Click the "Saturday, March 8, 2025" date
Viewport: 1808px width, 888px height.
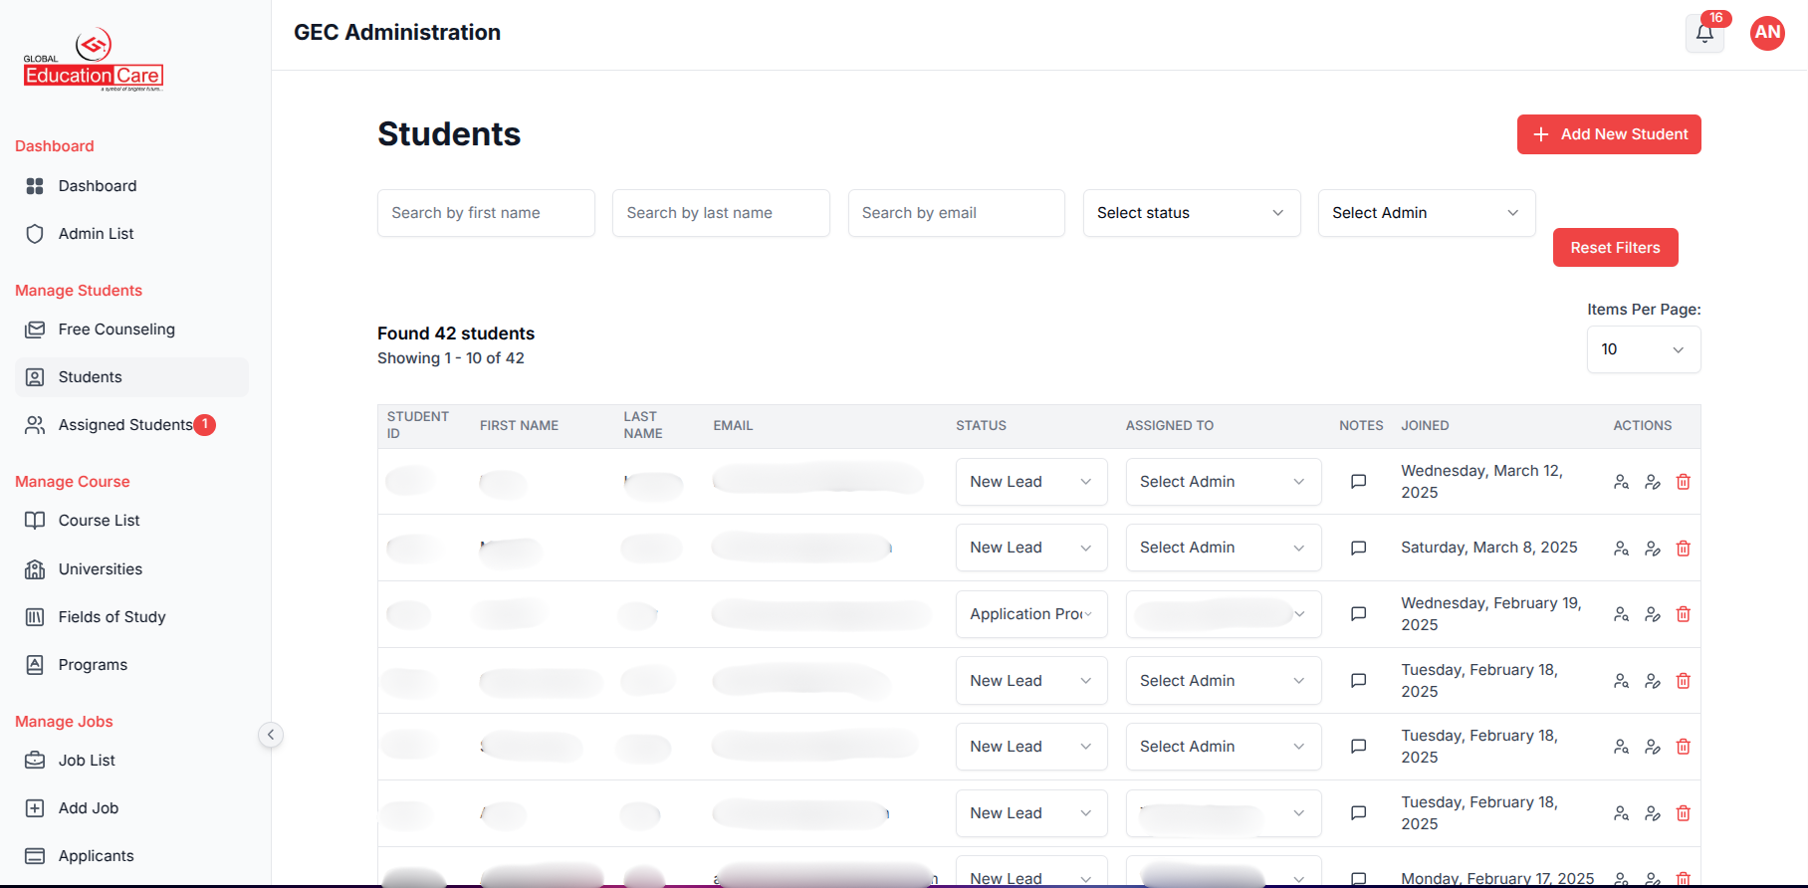coord(1488,548)
